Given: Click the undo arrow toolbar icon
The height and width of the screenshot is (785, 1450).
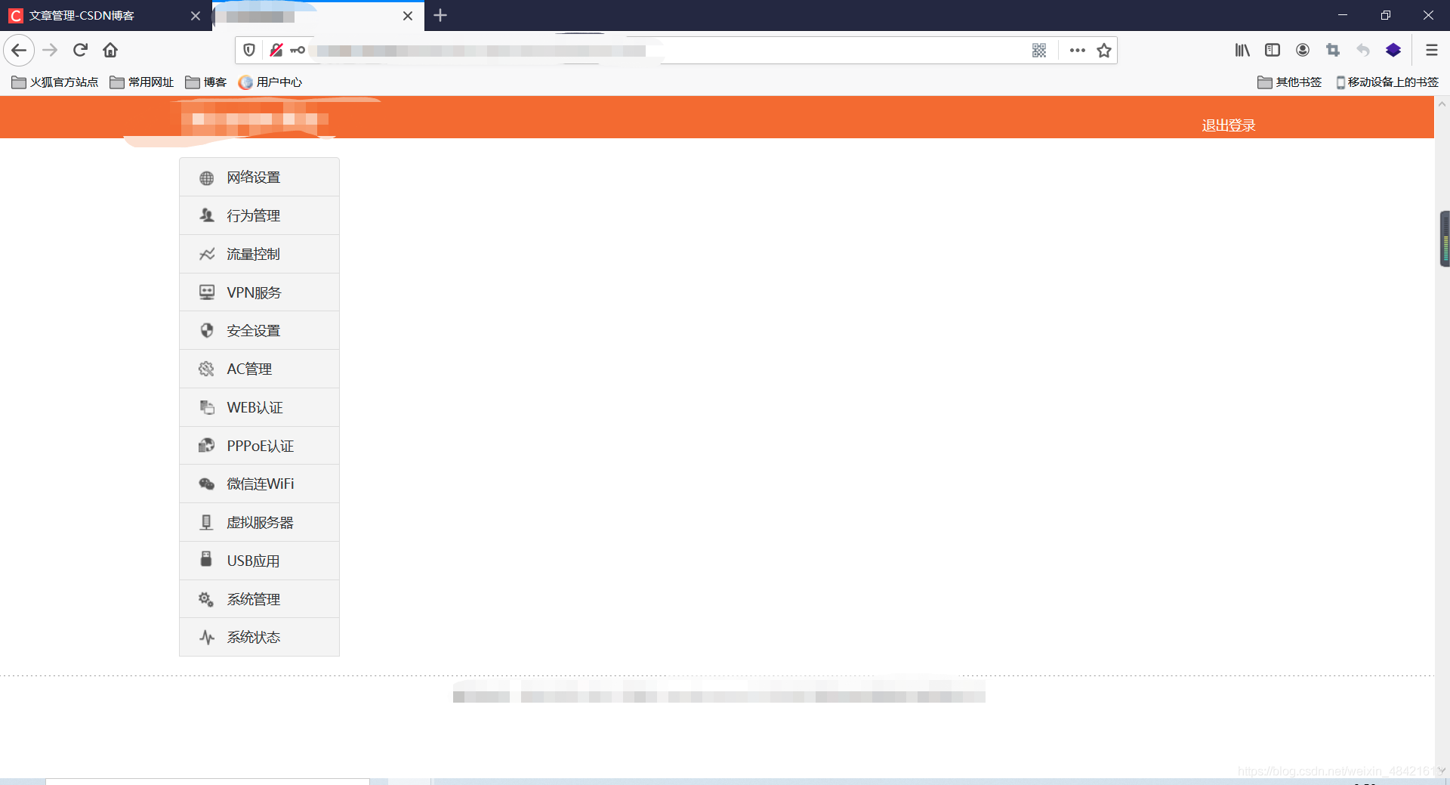Looking at the screenshot, I should point(1363,50).
